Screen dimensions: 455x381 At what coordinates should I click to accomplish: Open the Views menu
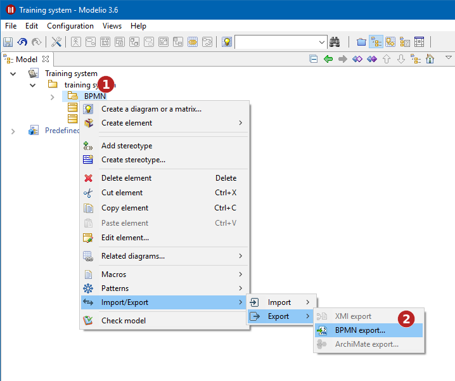112,26
